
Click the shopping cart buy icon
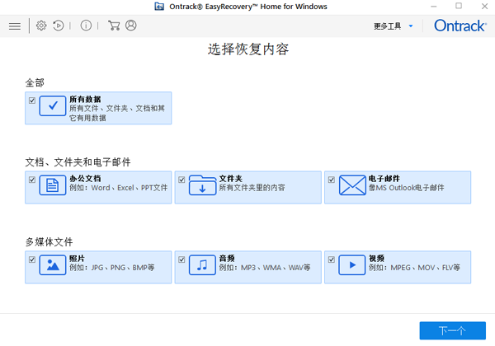pos(114,26)
